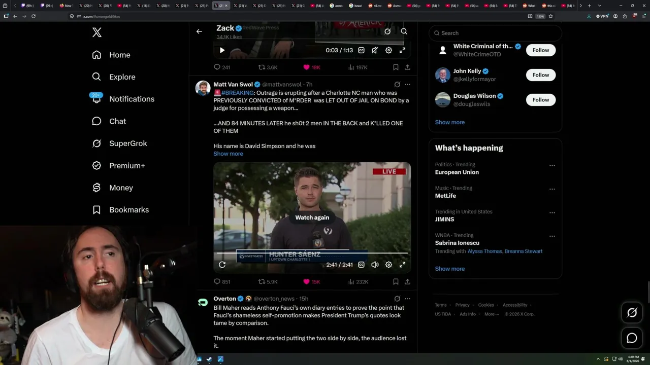
Task: Open settings gear on the 2:41 video
Action: (388, 265)
